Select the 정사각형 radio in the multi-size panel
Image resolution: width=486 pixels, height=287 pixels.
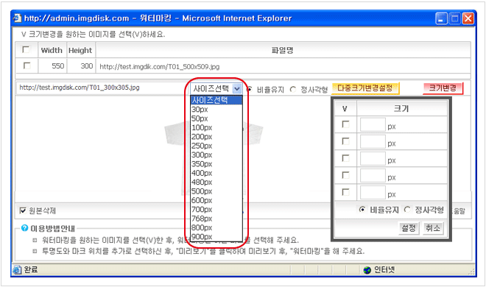[407, 210]
